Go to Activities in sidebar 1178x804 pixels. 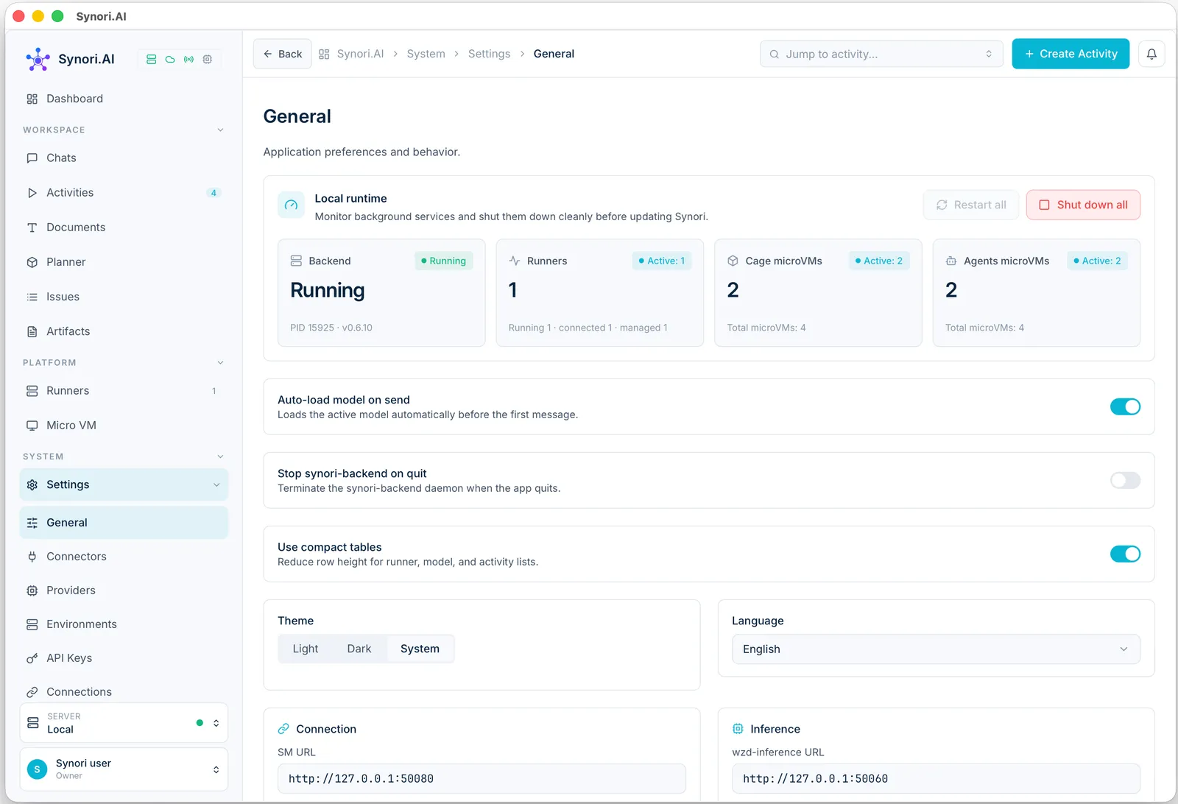point(124,193)
